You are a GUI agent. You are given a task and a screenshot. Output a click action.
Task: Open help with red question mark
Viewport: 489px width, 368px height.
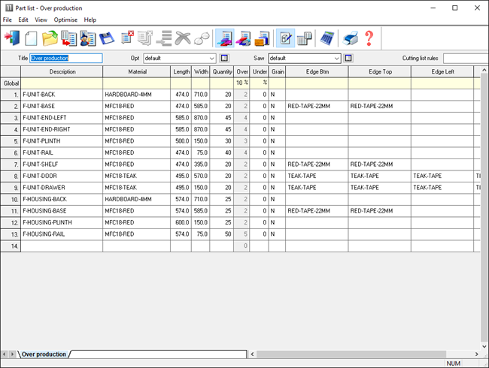tap(369, 38)
